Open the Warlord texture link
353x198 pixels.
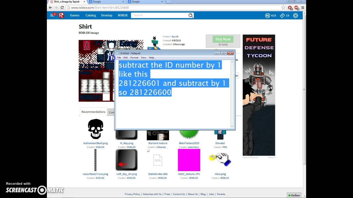click(158, 143)
